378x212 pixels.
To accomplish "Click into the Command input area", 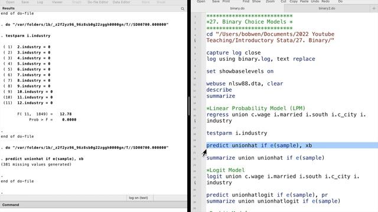I will (x=93, y=210).
